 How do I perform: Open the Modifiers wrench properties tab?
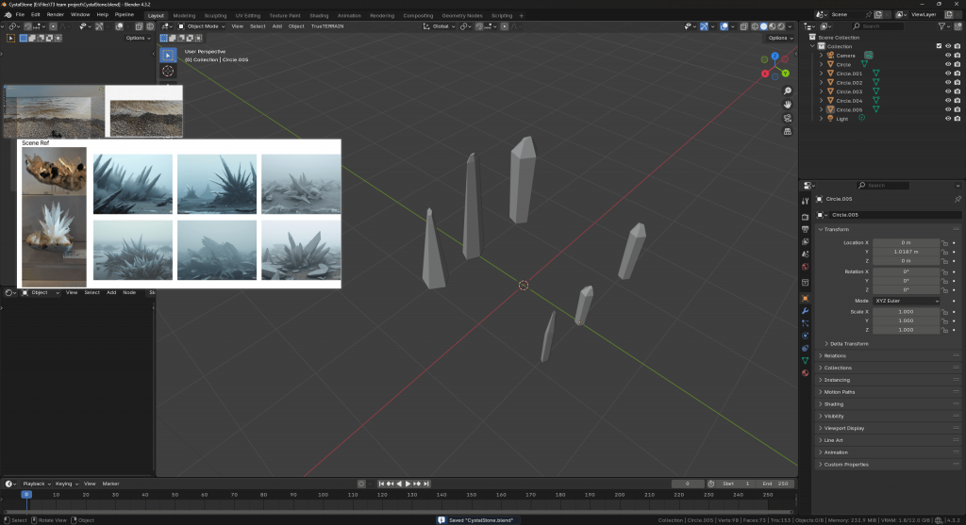point(805,310)
